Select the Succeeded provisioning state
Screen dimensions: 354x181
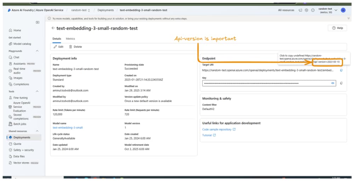coord(131,69)
